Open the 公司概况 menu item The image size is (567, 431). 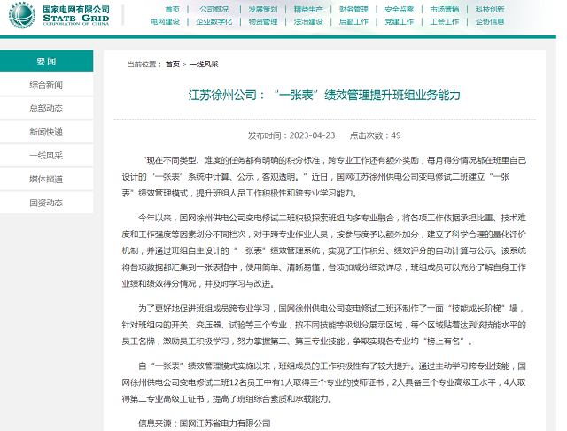214,10
